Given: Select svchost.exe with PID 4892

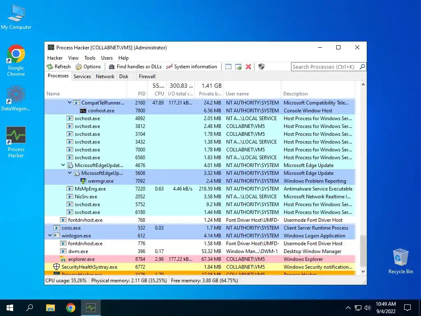Looking at the screenshot, I should pos(200,118).
